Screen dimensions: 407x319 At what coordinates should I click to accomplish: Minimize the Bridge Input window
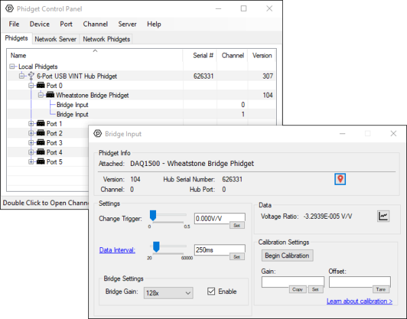pyautogui.click(x=343, y=133)
